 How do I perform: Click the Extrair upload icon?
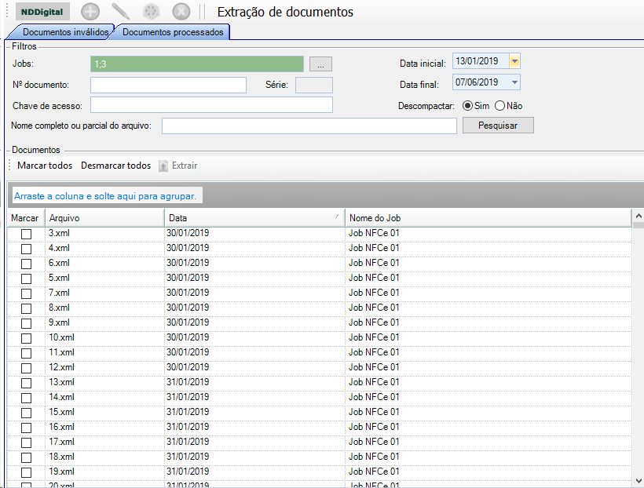coord(163,166)
